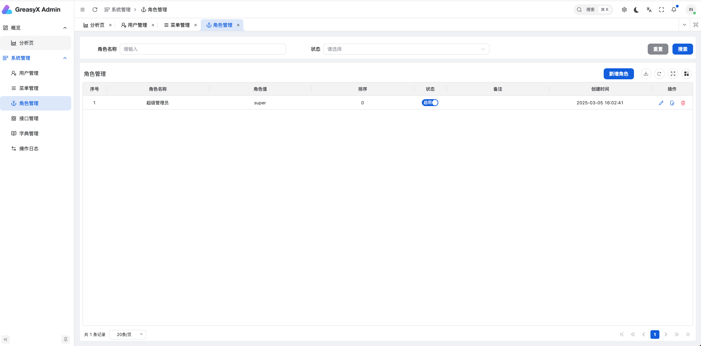Viewport: 701px width, 346px height.
Task: Toggle the sidebar with hamburger menu icon
Action: [x=83, y=10]
